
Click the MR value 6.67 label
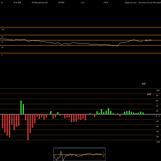pos(149,94)
